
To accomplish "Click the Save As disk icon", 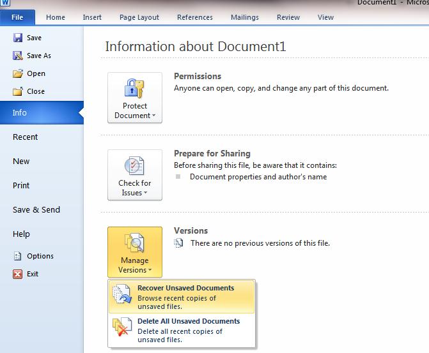I will 17,56.
